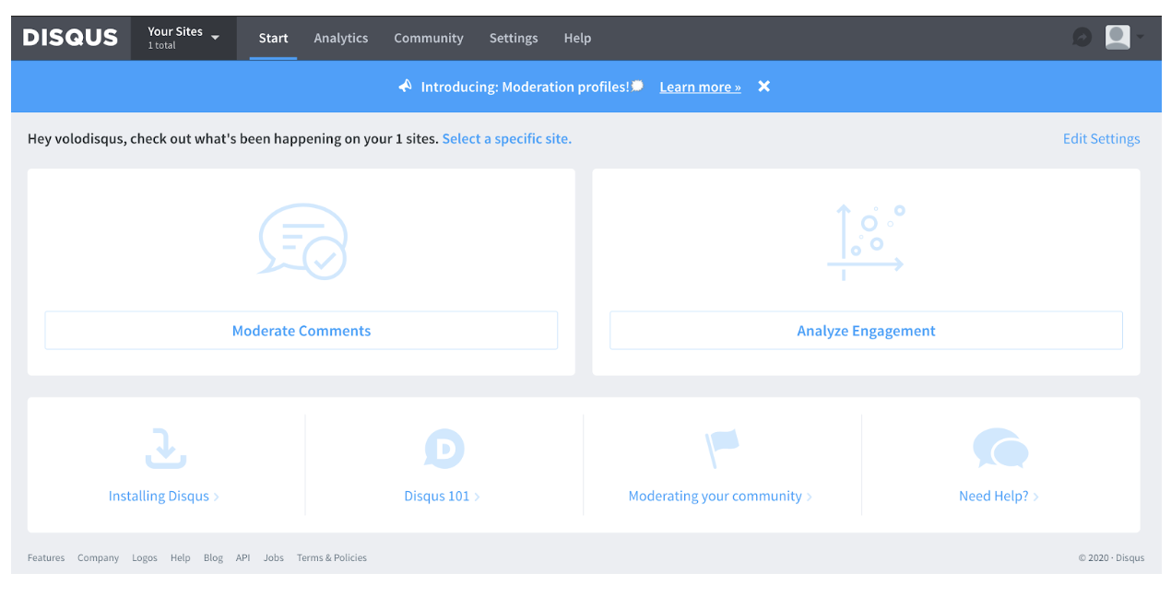Screen dimensions: 1171x597
Task: Open Installing Disqus guide link
Action: click(163, 496)
